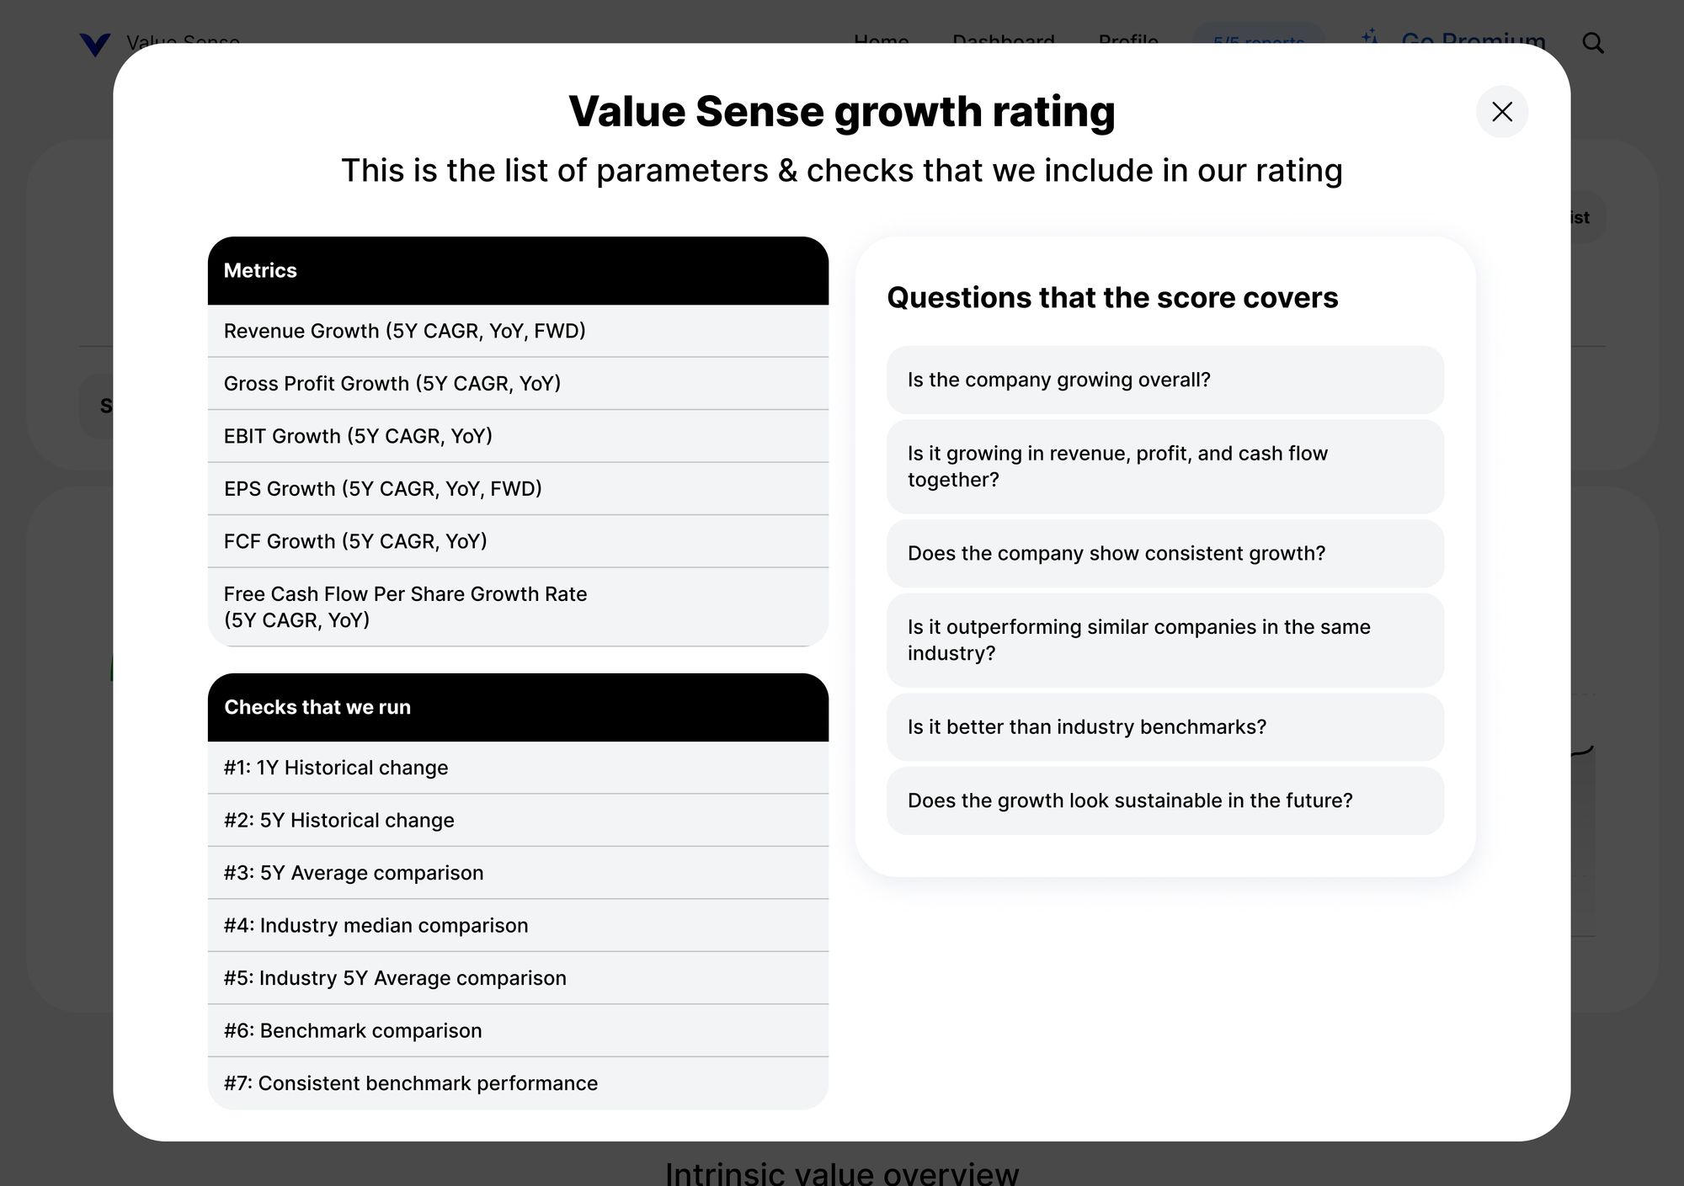Select 'Does the growth look sustainable' question card
This screenshot has width=1684, height=1186.
[1164, 800]
